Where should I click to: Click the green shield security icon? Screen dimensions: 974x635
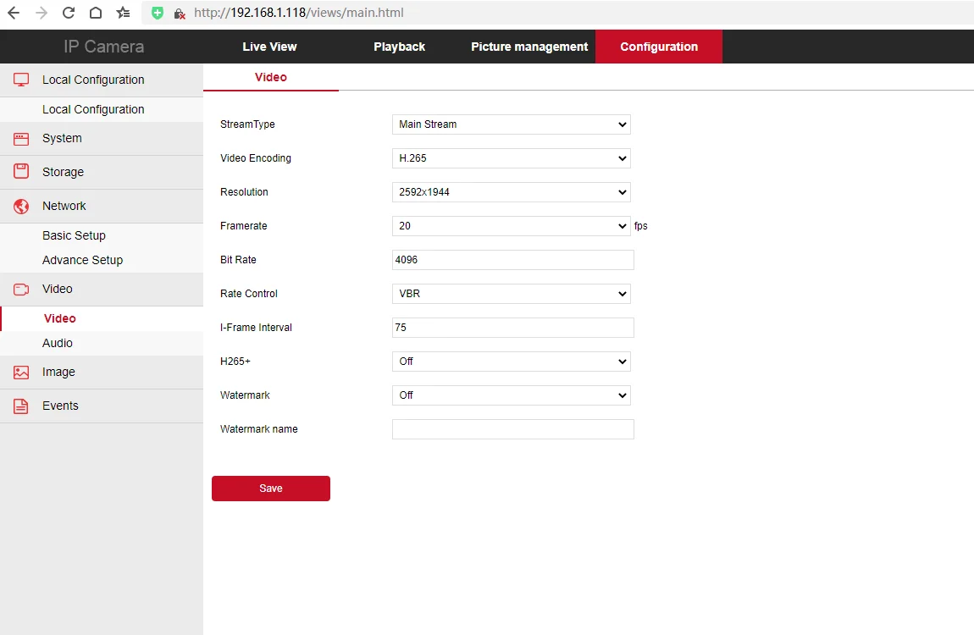click(x=158, y=13)
